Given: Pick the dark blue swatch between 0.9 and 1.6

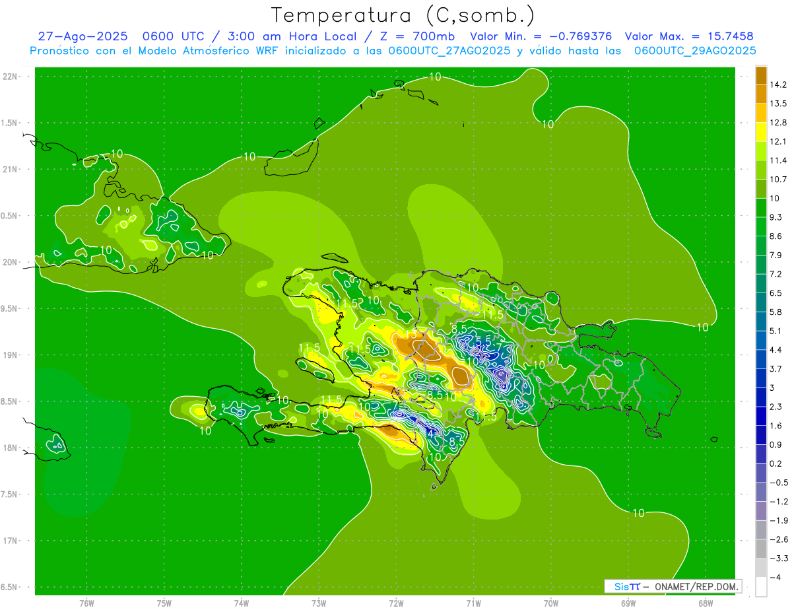Looking at the screenshot, I should pyautogui.click(x=761, y=435).
